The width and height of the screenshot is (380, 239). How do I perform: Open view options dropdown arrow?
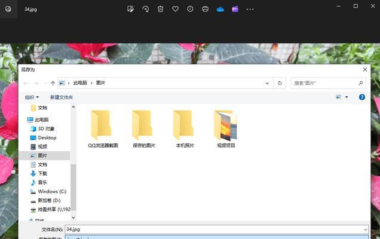click(x=347, y=97)
